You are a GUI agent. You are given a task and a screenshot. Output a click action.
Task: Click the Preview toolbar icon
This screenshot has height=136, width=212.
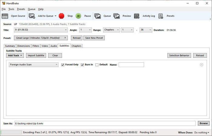[x=117, y=16]
